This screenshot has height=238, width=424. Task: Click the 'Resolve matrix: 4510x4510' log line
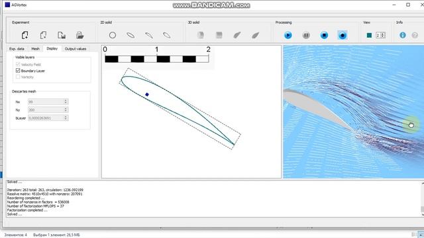point(44,194)
